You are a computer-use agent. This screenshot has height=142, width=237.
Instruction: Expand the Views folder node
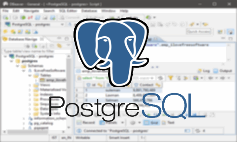[x=30, y=85]
